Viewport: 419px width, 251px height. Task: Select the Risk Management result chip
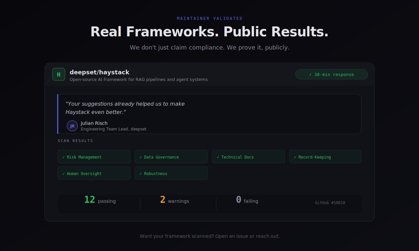[94, 157]
